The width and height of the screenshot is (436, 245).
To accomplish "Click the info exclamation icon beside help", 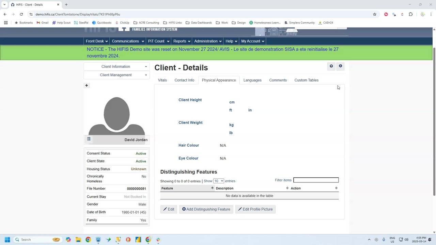I will pos(340,66).
